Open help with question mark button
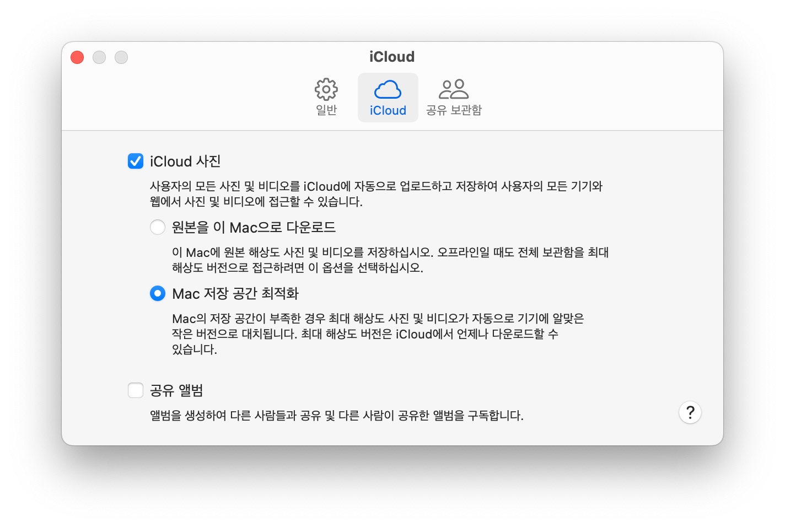 690,412
